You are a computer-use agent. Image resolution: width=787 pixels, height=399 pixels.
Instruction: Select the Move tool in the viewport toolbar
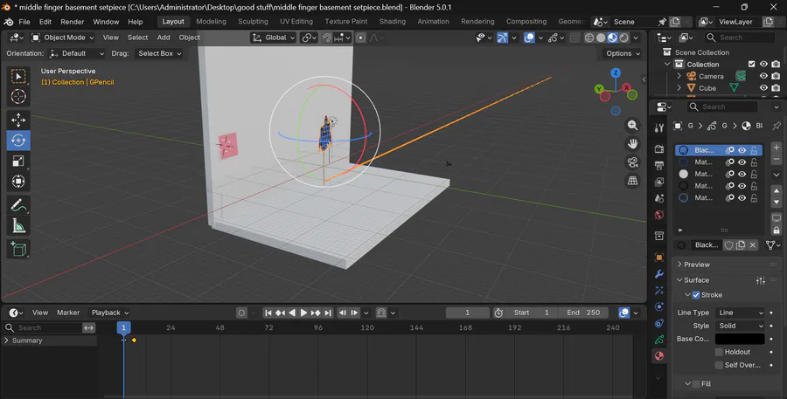tap(18, 120)
